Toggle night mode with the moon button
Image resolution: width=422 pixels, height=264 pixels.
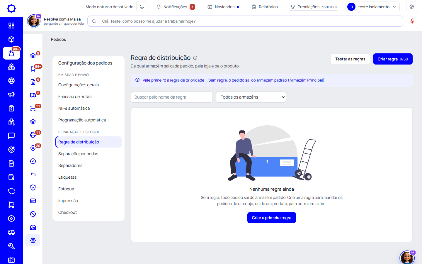[142, 7]
